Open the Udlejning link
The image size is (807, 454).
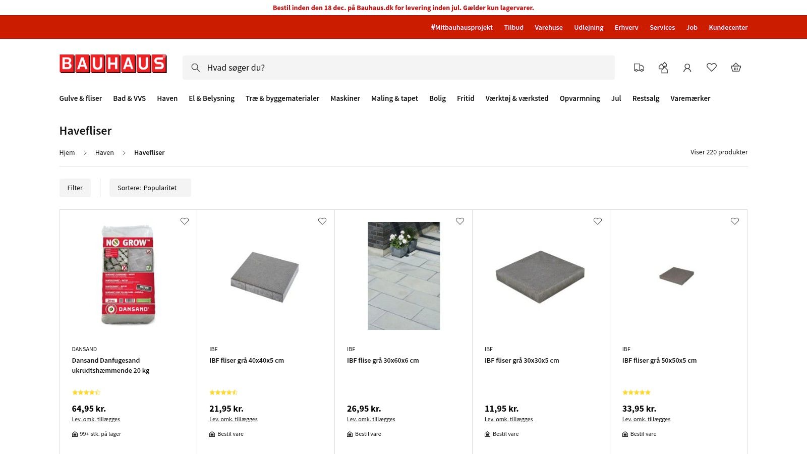(589, 27)
